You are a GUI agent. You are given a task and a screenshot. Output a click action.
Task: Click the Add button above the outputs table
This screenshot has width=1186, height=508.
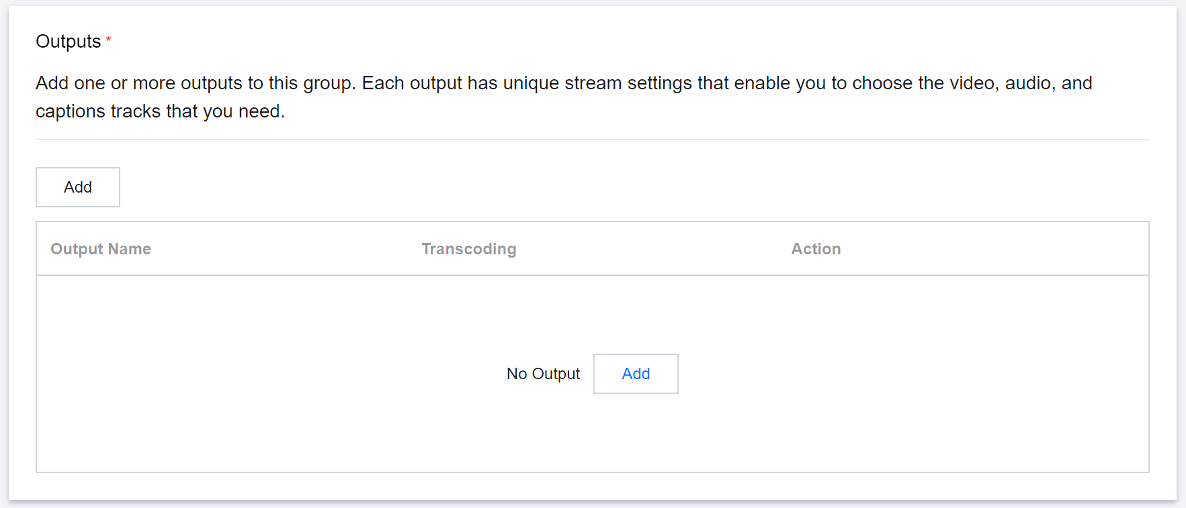[78, 187]
